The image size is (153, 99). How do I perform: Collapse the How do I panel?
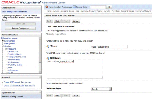click(40, 77)
